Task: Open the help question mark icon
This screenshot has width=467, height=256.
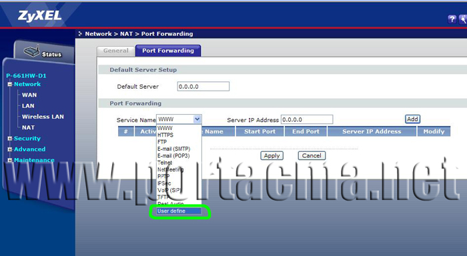Action: [x=452, y=19]
